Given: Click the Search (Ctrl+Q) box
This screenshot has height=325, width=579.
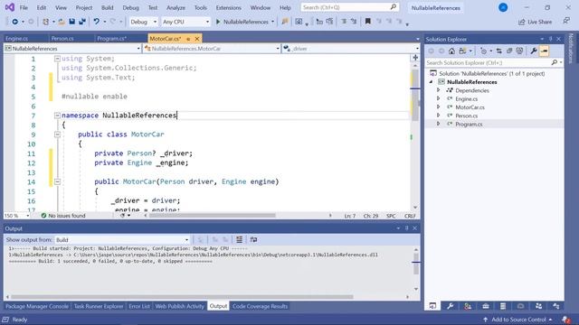Looking at the screenshot, I should [x=350, y=7].
